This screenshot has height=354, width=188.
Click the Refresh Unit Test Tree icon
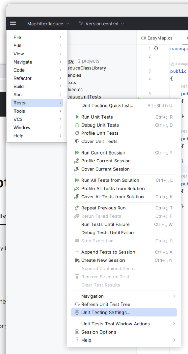[77, 304]
